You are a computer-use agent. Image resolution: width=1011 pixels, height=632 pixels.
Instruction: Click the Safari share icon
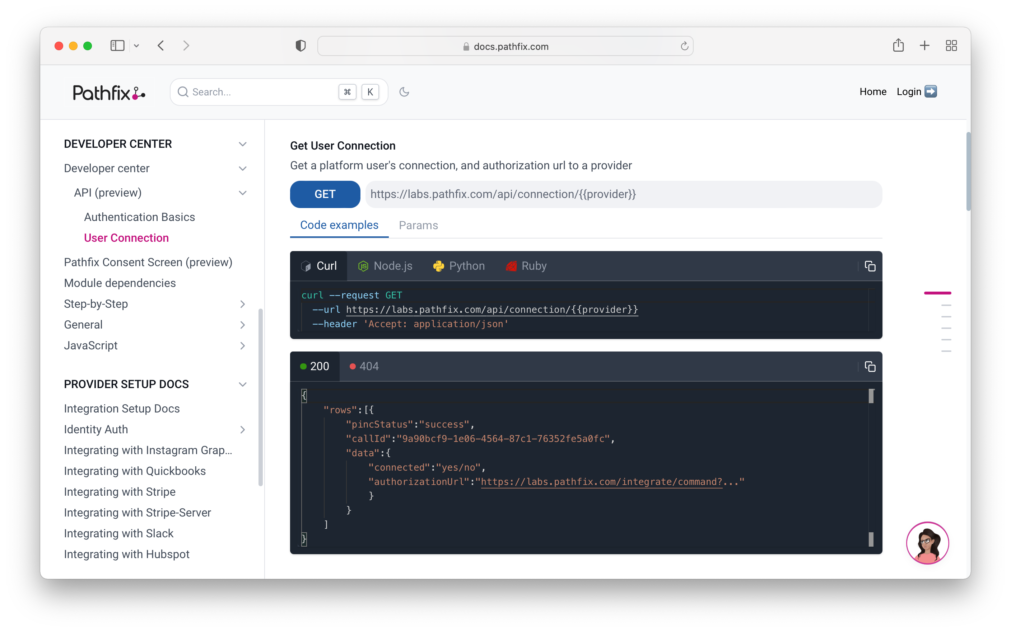pyautogui.click(x=898, y=45)
